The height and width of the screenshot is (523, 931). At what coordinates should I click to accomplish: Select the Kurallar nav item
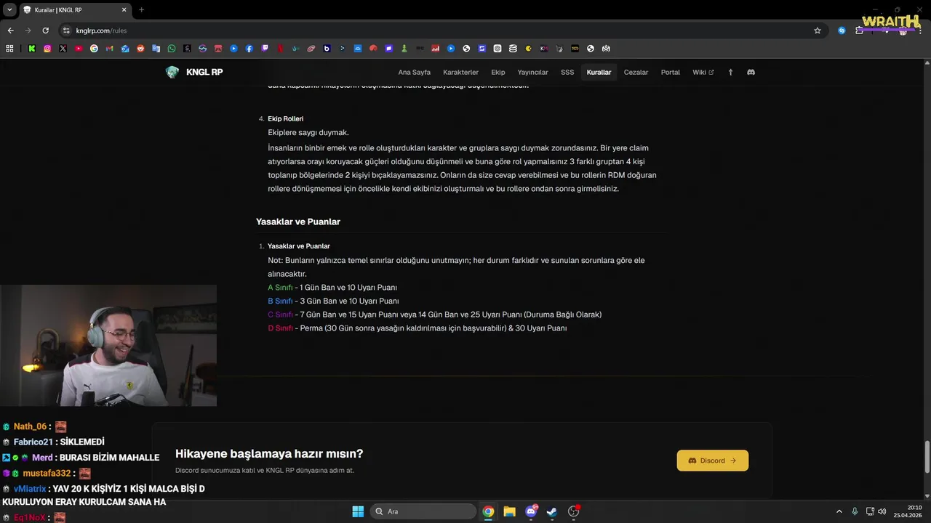(599, 72)
